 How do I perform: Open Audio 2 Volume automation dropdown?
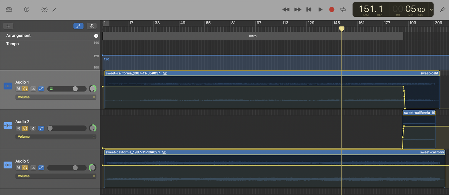[56, 137]
